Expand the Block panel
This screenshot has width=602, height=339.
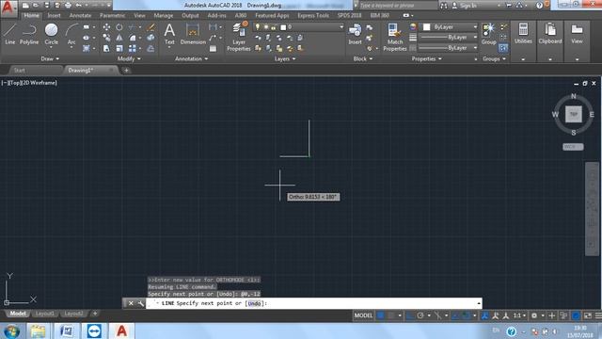coord(363,58)
